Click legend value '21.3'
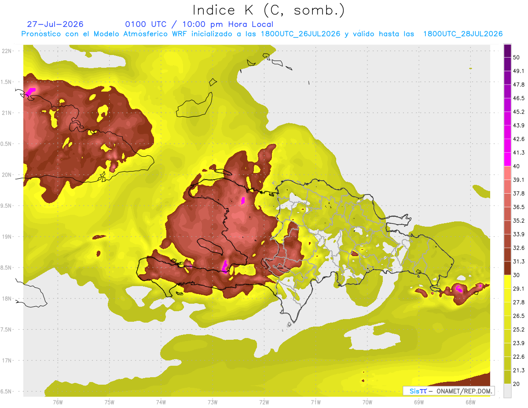Viewport: 528px width, 408px height. tap(519, 370)
